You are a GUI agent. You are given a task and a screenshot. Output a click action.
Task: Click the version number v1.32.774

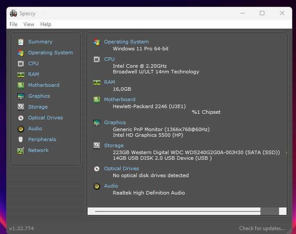(22, 228)
